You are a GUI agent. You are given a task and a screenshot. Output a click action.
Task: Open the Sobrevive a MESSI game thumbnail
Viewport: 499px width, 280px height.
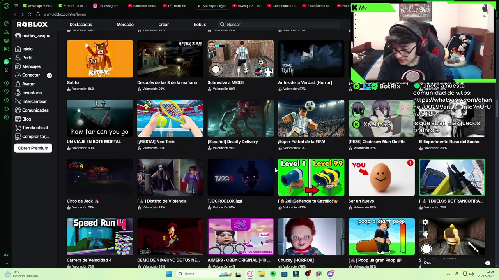241,59
